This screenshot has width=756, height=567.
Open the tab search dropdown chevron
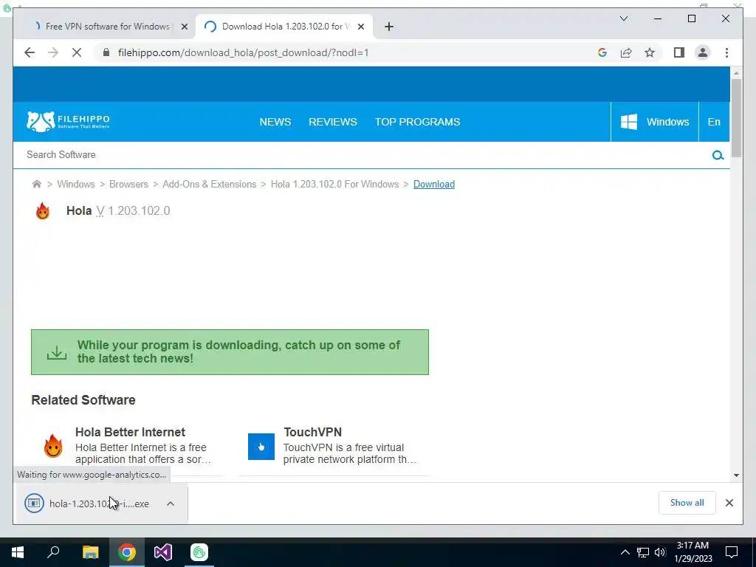pyautogui.click(x=623, y=18)
